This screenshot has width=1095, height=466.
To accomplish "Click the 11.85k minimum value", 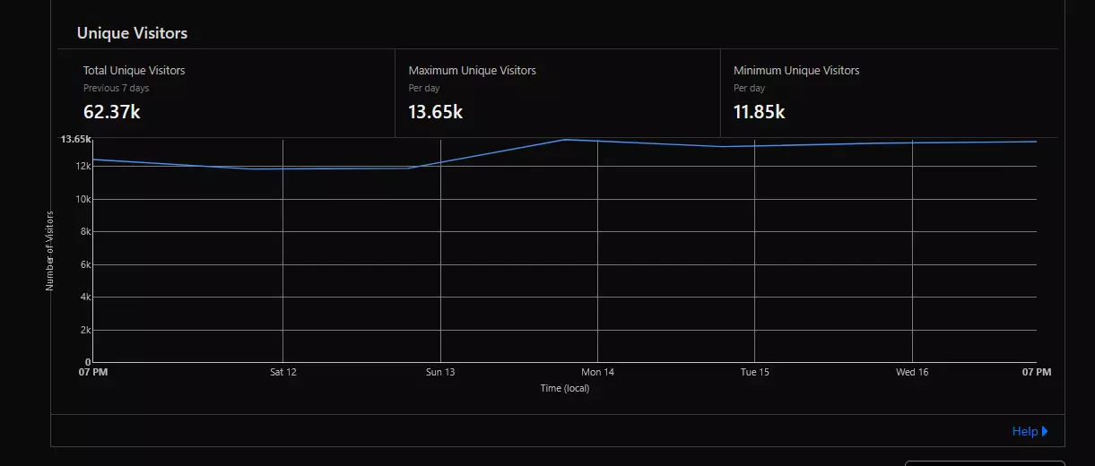I will tap(759, 112).
